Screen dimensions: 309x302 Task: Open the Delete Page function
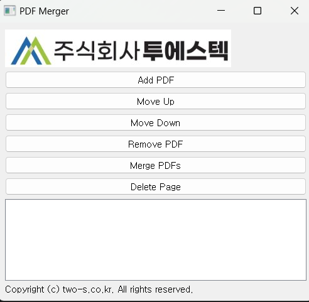[x=156, y=186]
